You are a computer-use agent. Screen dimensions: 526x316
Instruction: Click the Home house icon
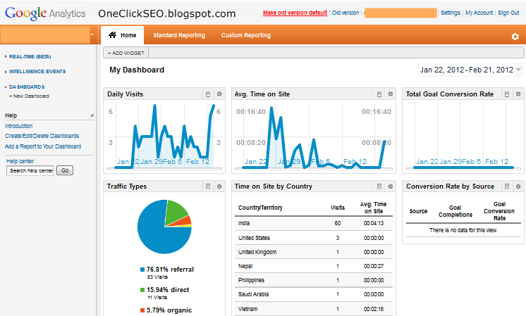pos(112,34)
